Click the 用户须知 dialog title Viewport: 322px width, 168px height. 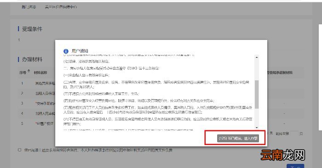pos(80,51)
